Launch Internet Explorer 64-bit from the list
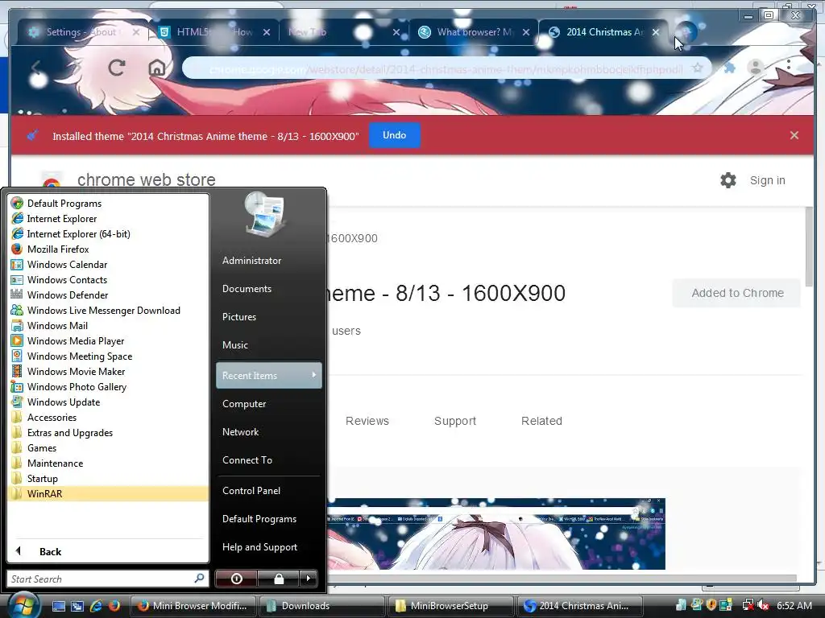825x618 pixels. (x=78, y=234)
